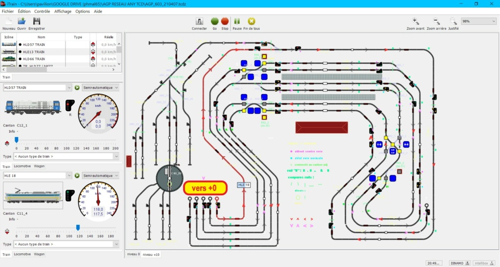Click the HLE 18 speed slider thumb
Image resolution: width=500 pixels, height=267 pixels.
point(78,227)
